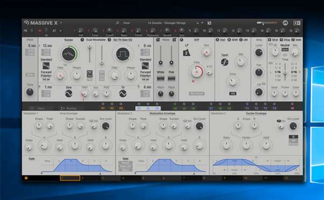Toggle the first oscillator power button
Viewport: 324px width, 200px height.
pos(82,40)
